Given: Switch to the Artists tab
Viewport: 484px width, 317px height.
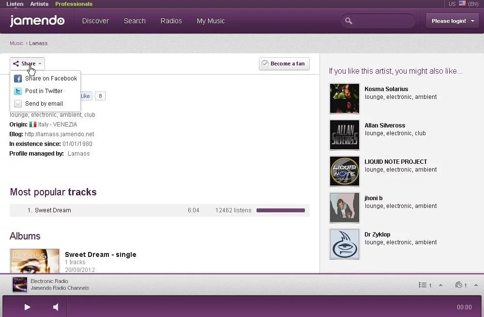Looking at the screenshot, I should click(x=39, y=4).
